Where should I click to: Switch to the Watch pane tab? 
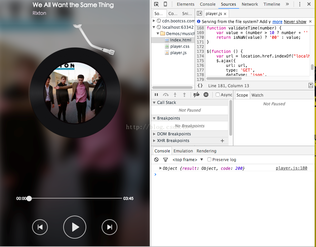point(257,95)
